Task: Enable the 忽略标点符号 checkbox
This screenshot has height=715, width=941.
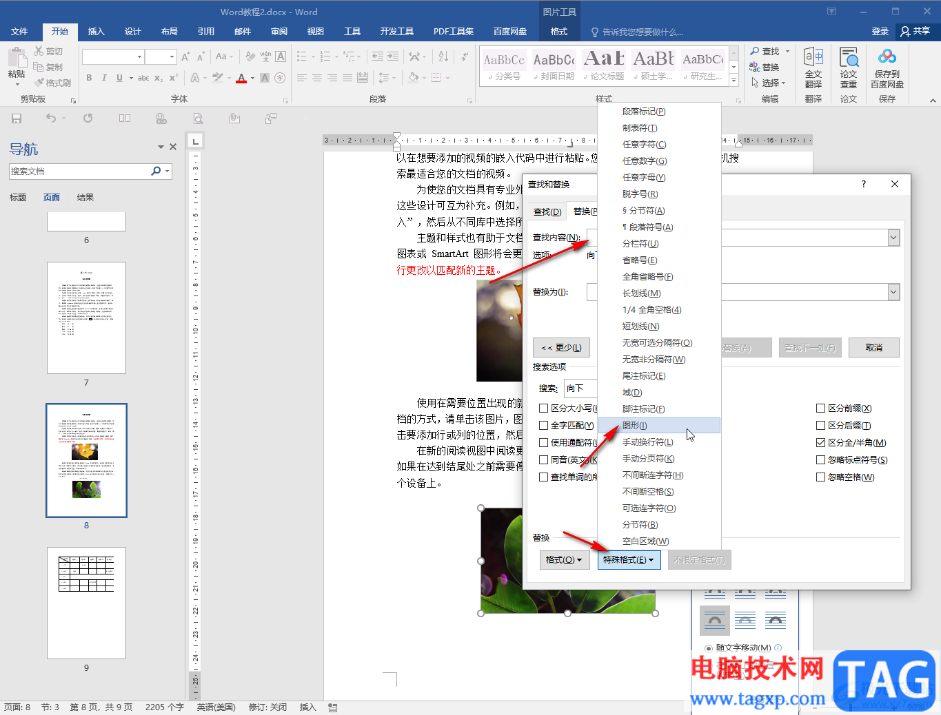Action: point(820,460)
